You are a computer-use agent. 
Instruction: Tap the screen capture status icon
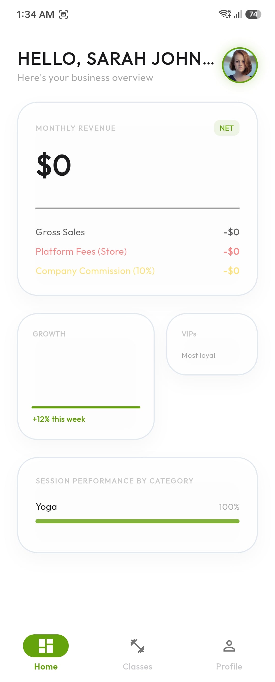[x=63, y=14]
